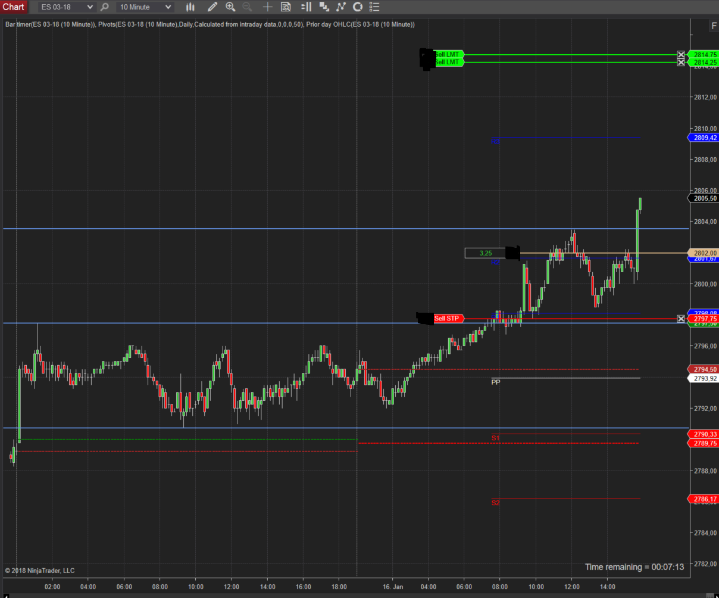This screenshot has width=719, height=598.
Task: Open the chart properties list icon
Action: [x=374, y=7]
